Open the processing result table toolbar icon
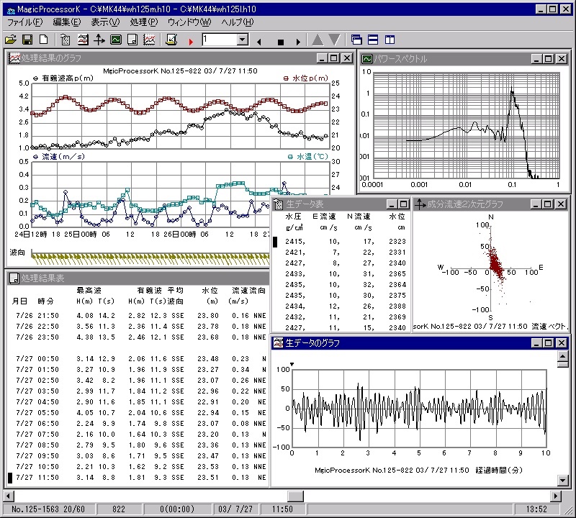This screenshot has width=576, height=518. tap(132, 40)
